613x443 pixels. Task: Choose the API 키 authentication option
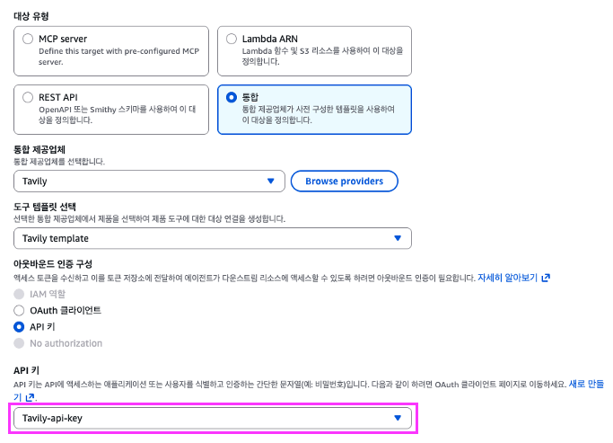pos(20,327)
